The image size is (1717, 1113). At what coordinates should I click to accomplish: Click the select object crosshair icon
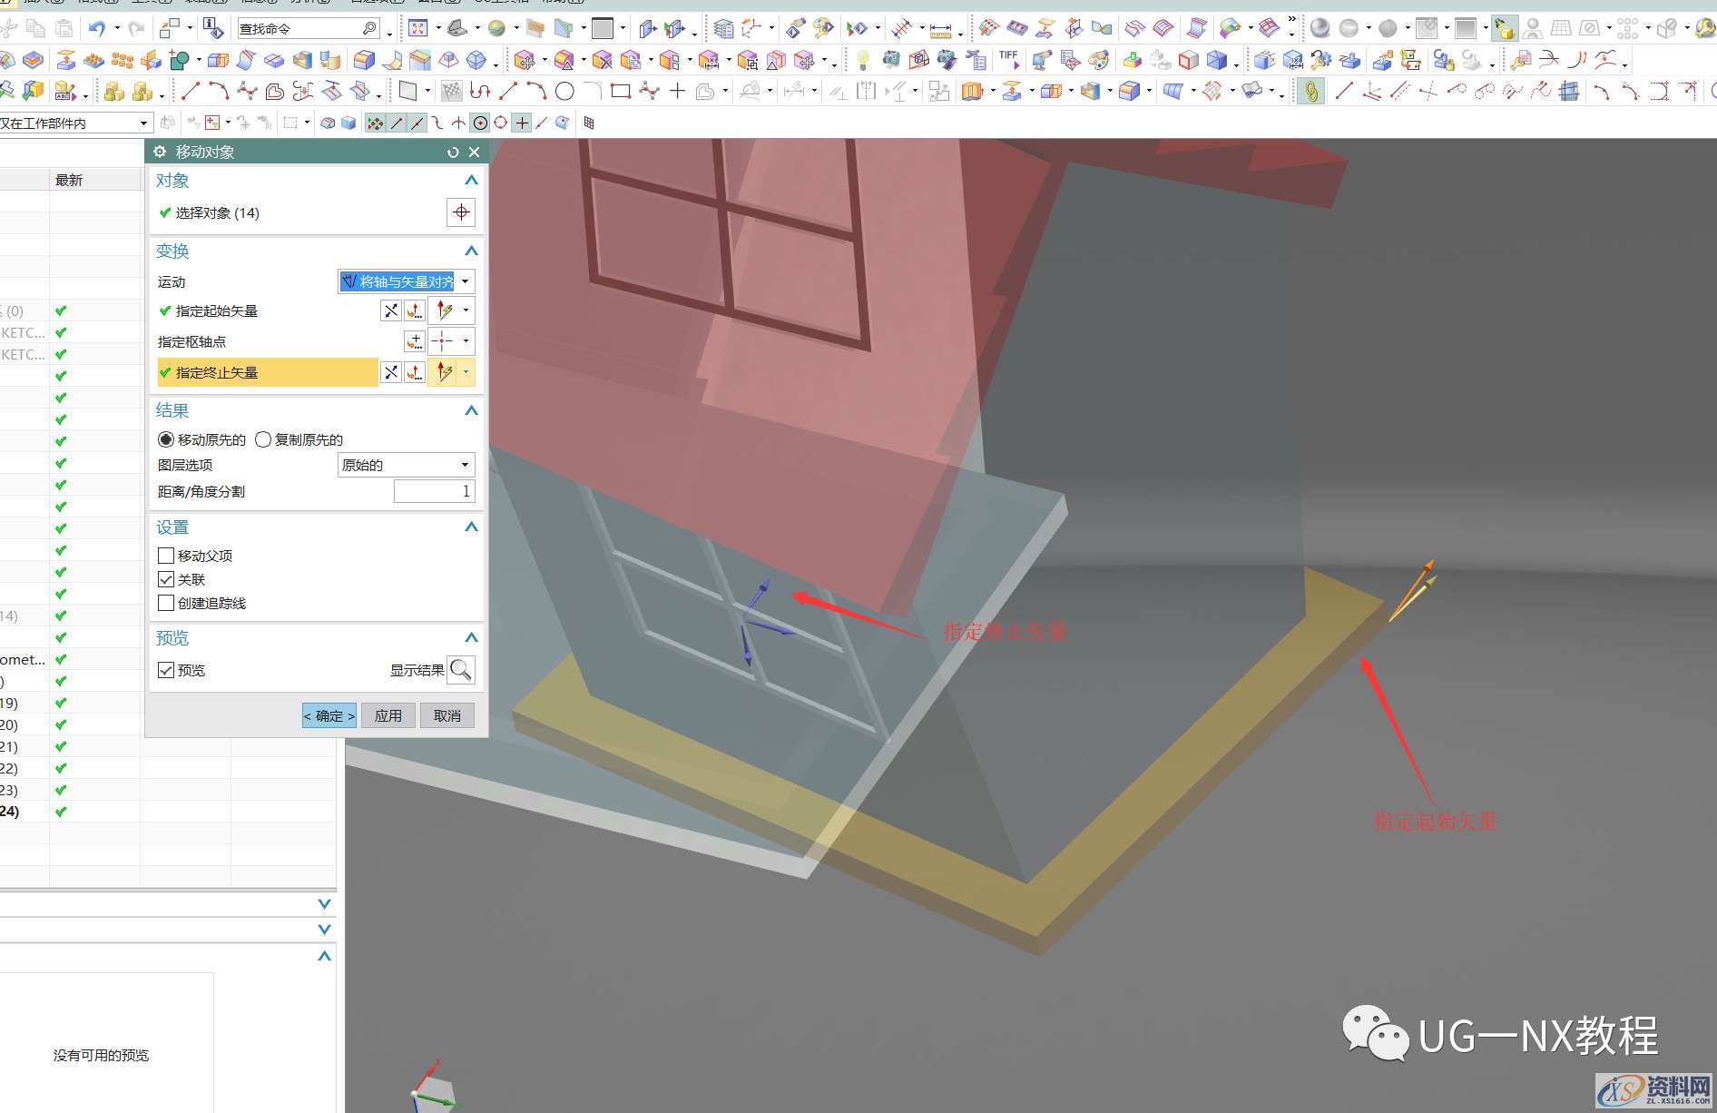click(x=461, y=212)
